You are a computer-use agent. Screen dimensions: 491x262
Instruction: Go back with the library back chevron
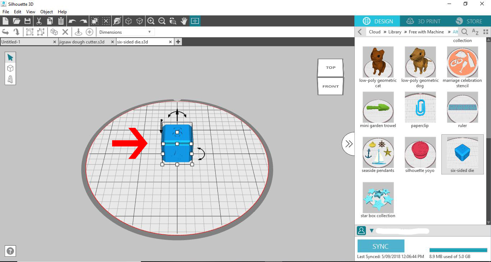(x=360, y=32)
